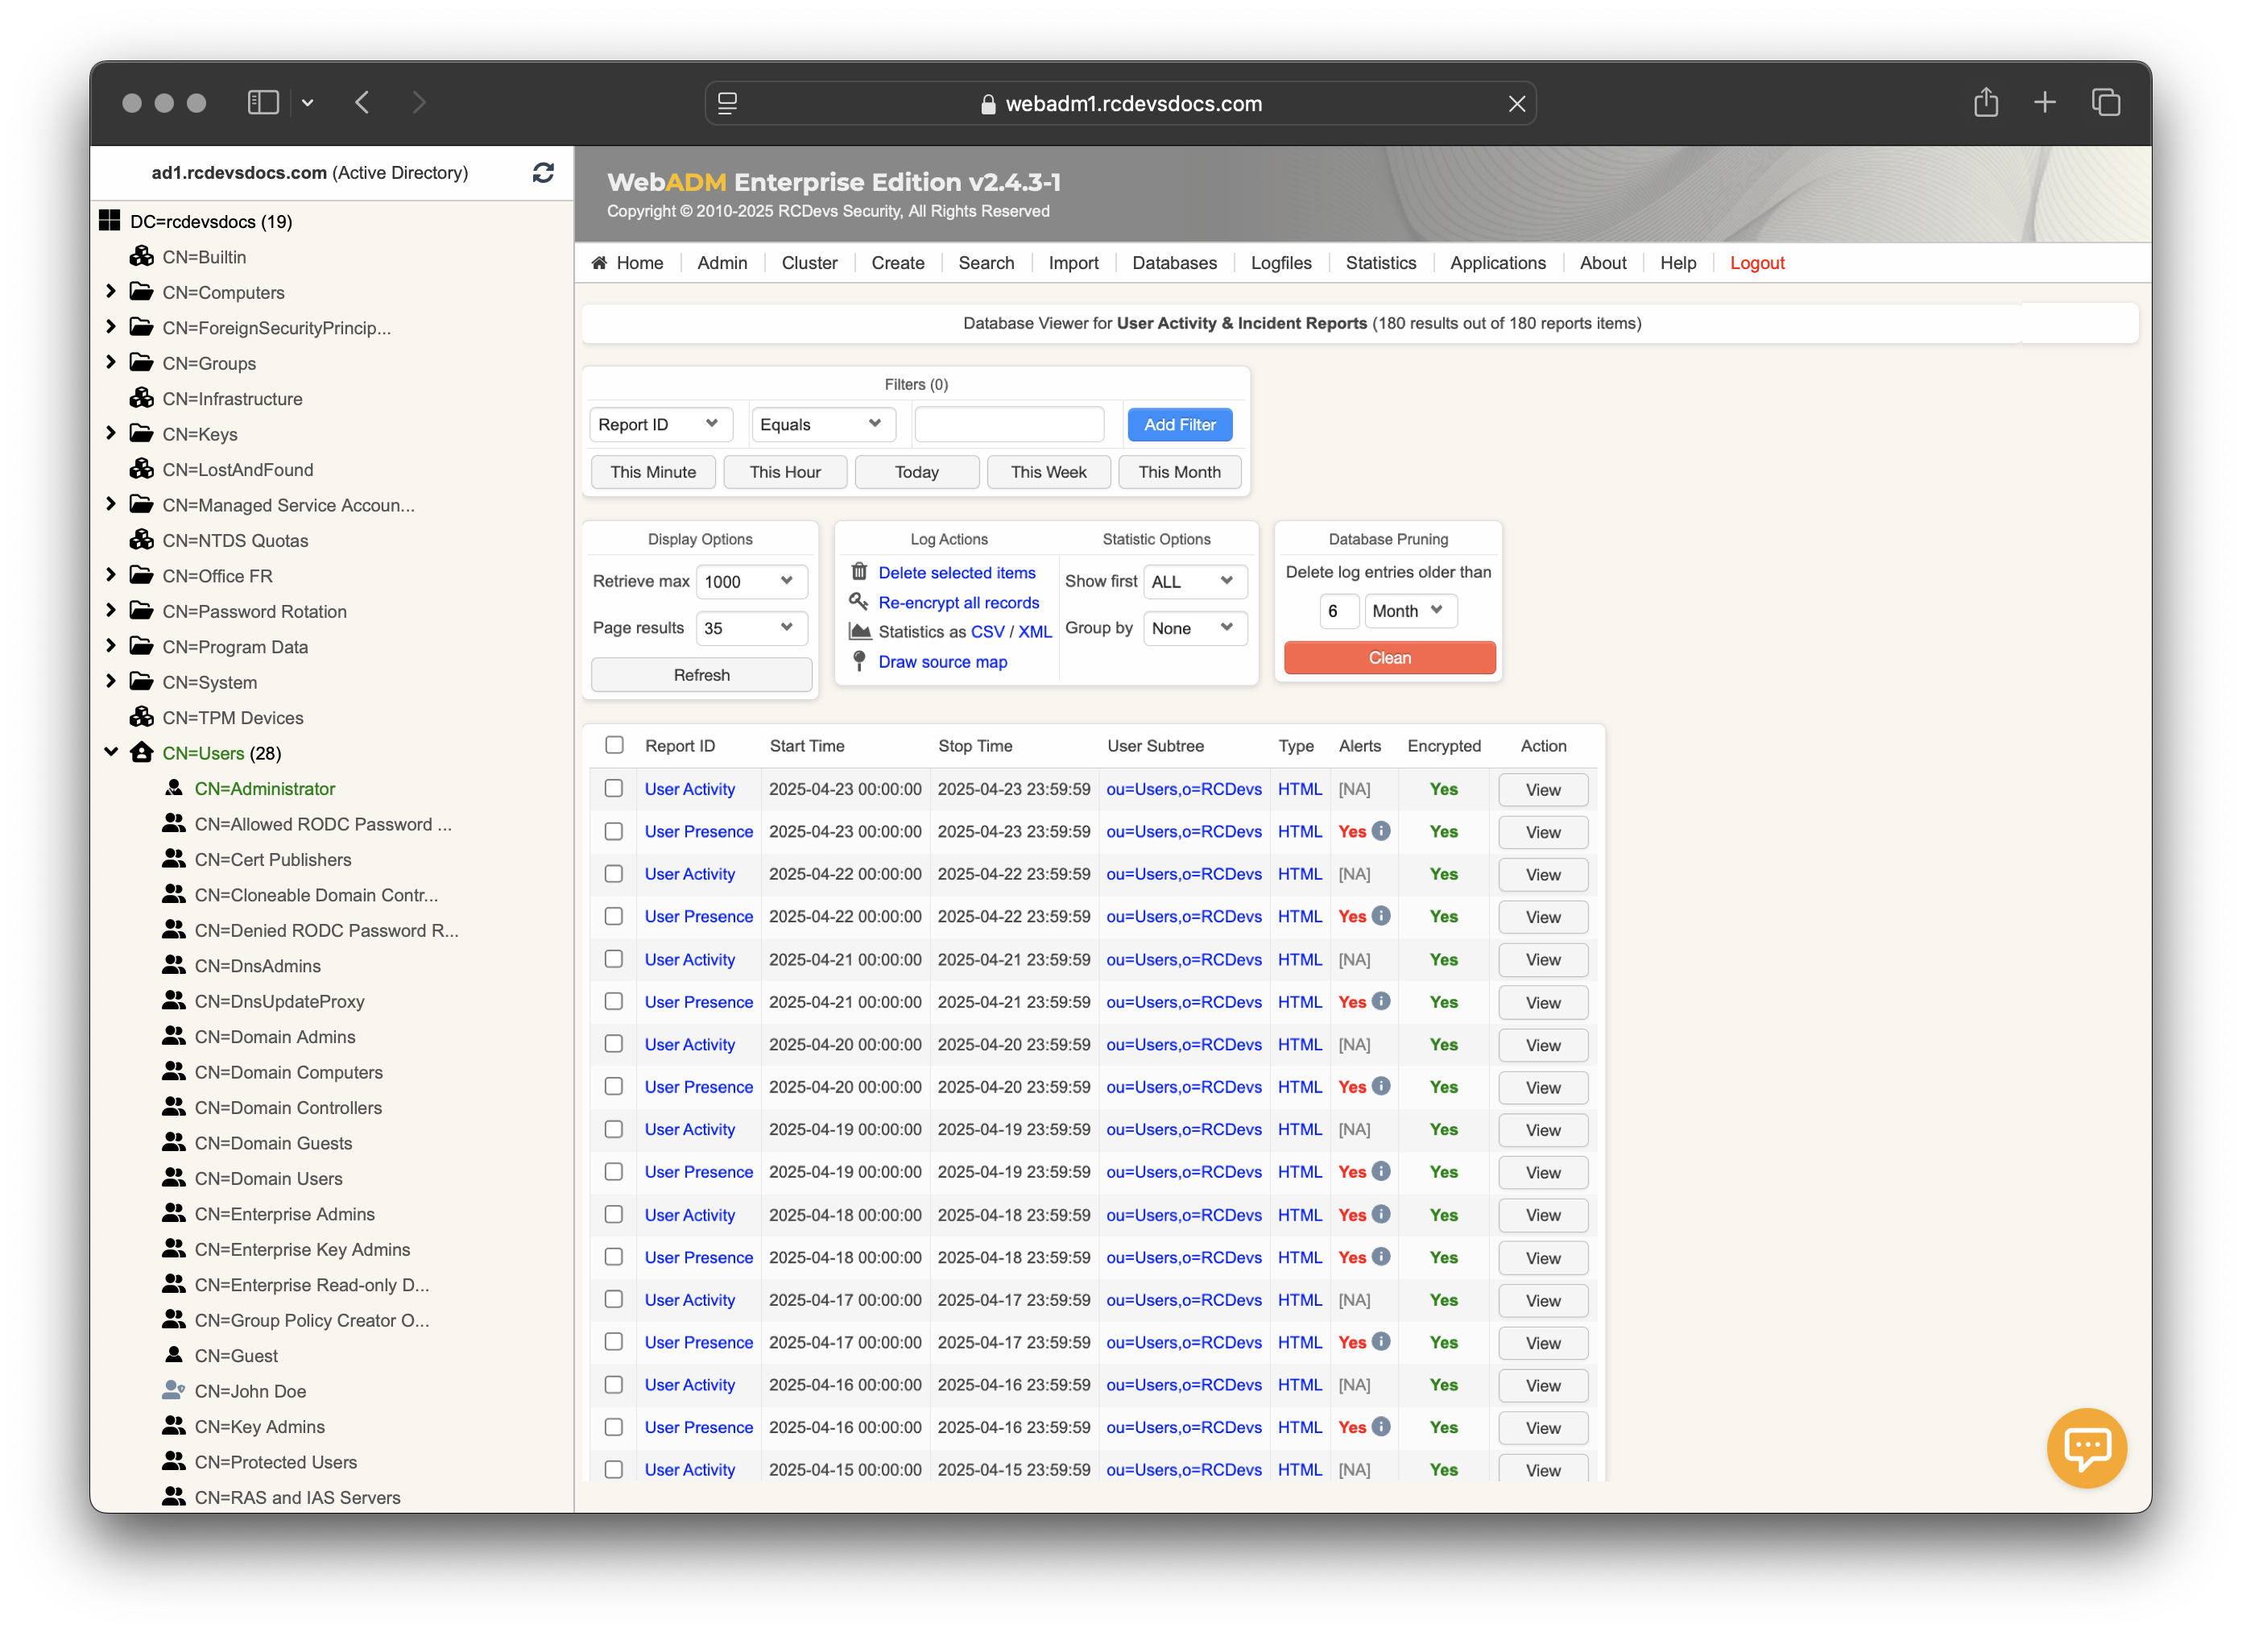Viewport: 2242px width, 1632px height.
Task: Open the Page results 35 dropdown
Action: [751, 627]
